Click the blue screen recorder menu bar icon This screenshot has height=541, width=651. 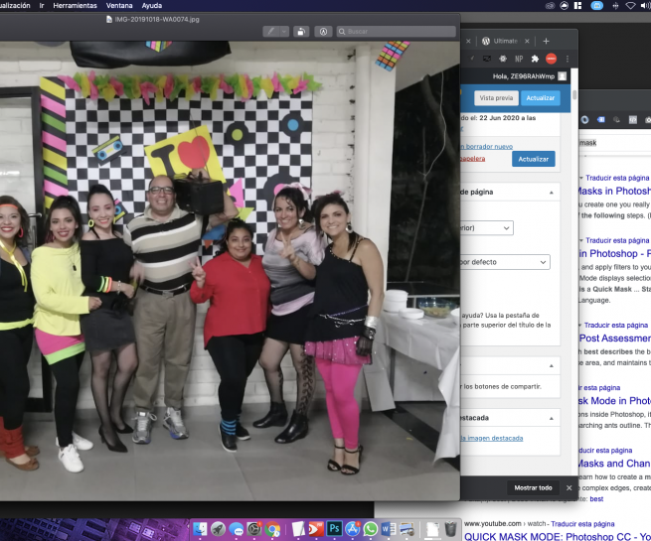point(596,5)
